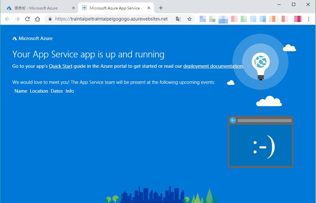This screenshot has height=203, width=316.
Task: Bookmark this page with the star
Action: coord(190,19)
